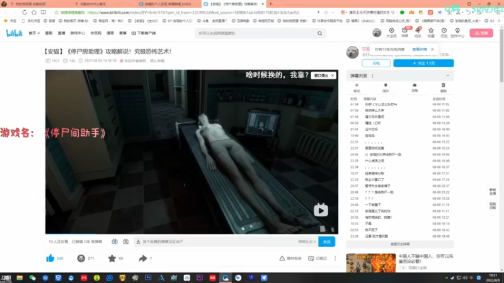
Task: Click the share arrow icon
Action: [143, 258]
